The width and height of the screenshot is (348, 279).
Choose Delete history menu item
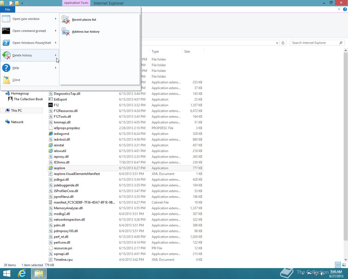pos(30,55)
